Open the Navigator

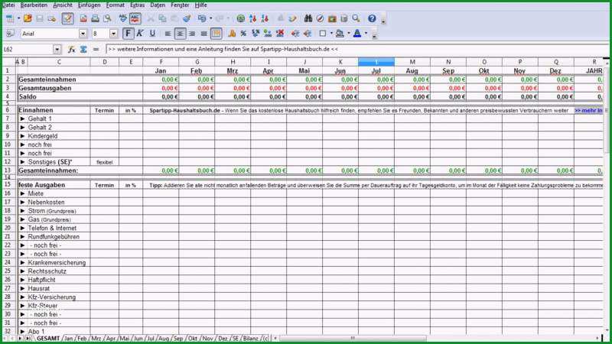tap(320, 18)
